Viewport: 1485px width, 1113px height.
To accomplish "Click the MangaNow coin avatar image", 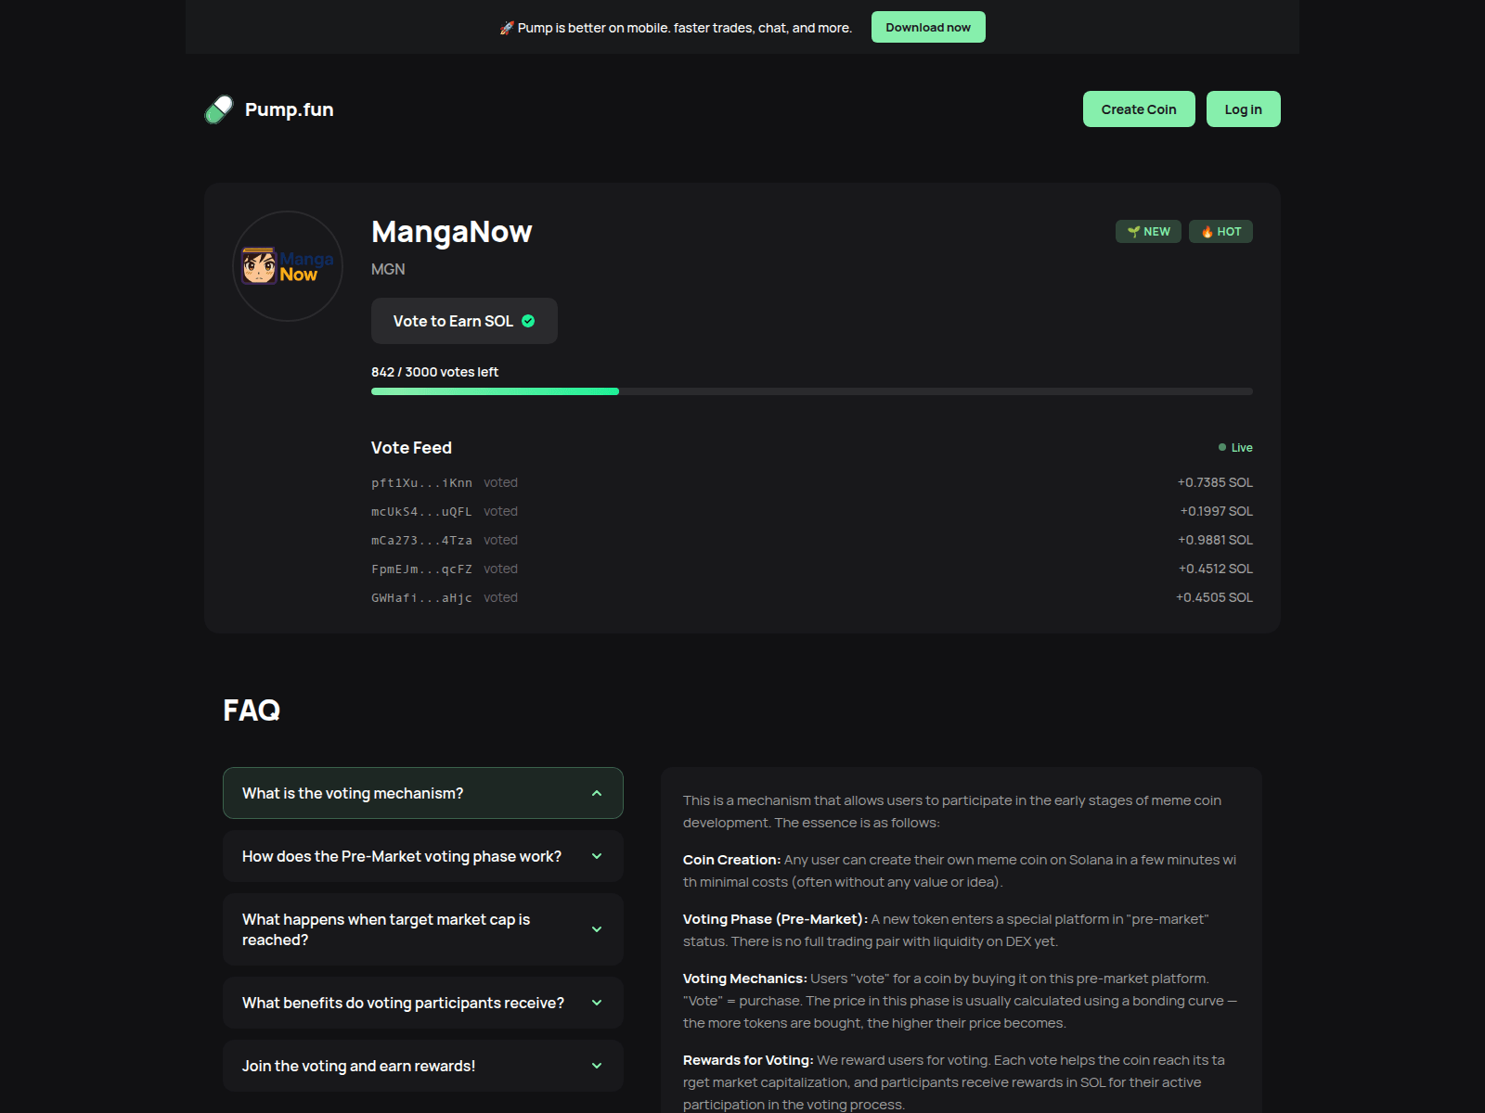I will coord(287,266).
